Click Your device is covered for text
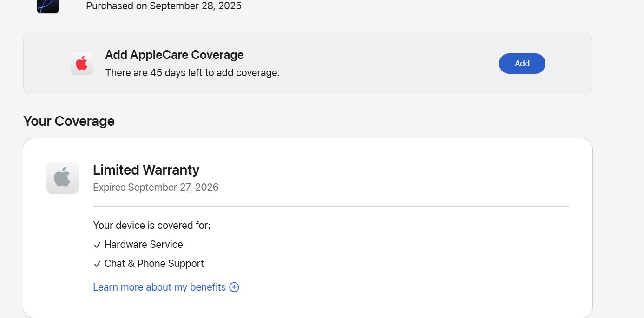Viewport: 644px width, 318px height. pyautogui.click(x=151, y=225)
